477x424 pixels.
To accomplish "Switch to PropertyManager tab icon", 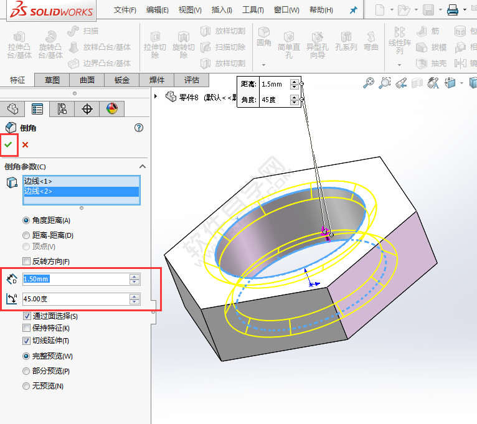I will click(37, 109).
